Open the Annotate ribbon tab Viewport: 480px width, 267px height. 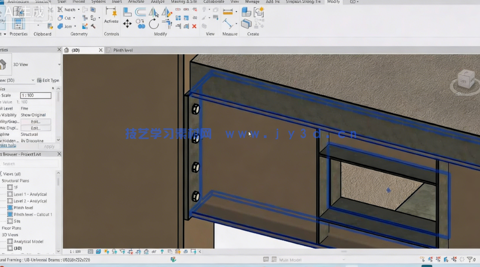coord(136,2)
